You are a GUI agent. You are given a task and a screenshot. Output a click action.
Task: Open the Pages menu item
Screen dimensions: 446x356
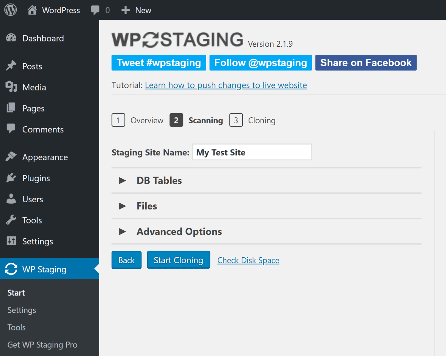click(33, 108)
